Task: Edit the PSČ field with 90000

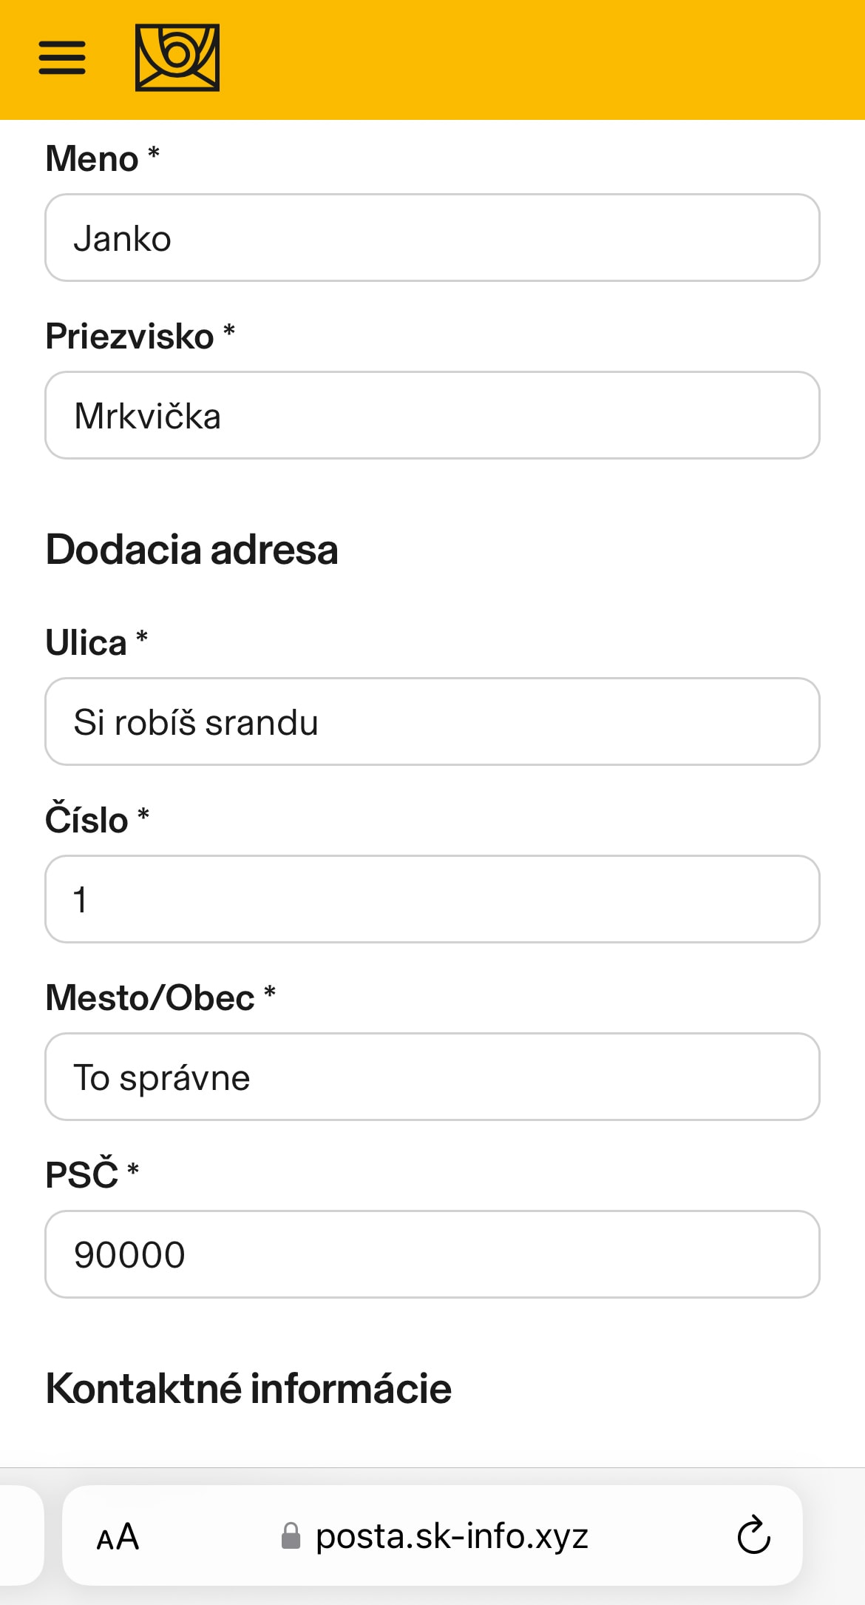Action: click(x=432, y=1254)
